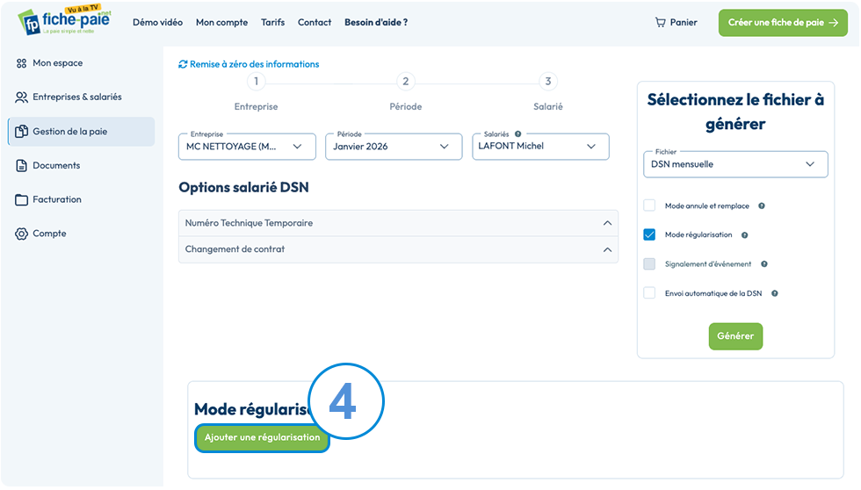Click the Mon espace grid icon
Screen dimensions: 861x490
(21, 63)
